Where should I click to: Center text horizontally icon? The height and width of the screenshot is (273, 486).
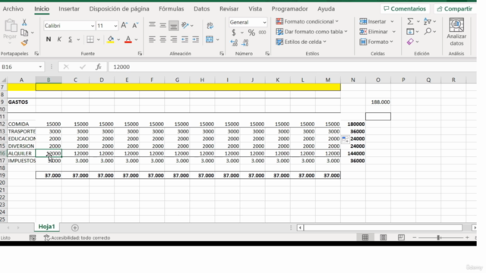pos(163,39)
